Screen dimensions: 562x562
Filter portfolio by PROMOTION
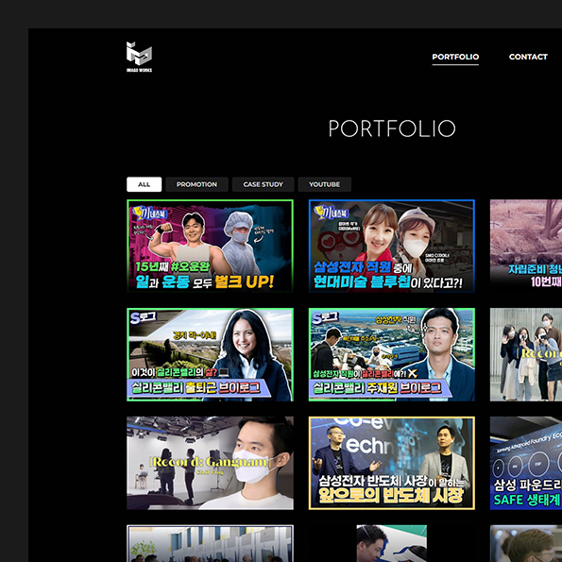click(196, 184)
